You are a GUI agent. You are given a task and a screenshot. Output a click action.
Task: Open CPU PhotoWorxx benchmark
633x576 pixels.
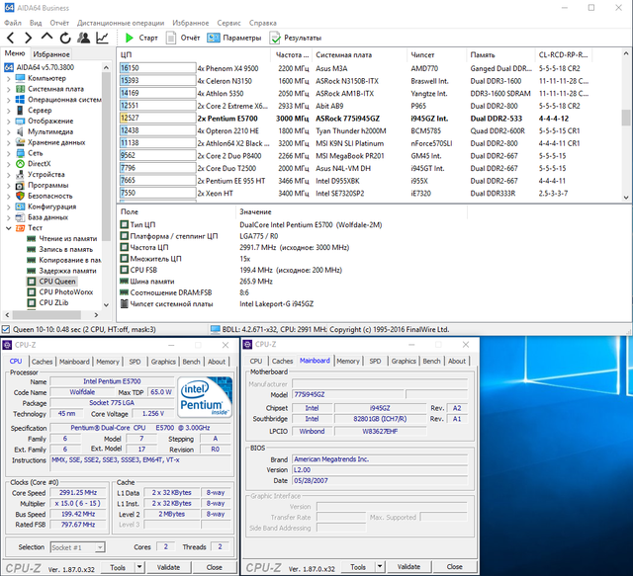pos(66,292)
